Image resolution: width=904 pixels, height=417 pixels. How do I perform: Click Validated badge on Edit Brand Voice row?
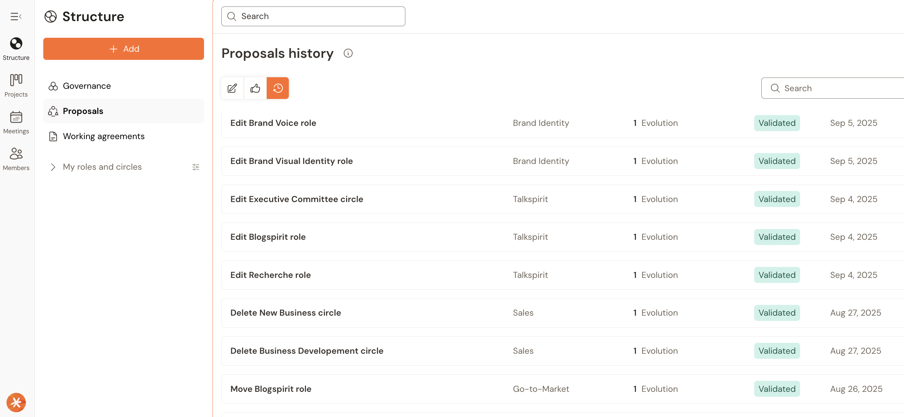coord(777,123)
